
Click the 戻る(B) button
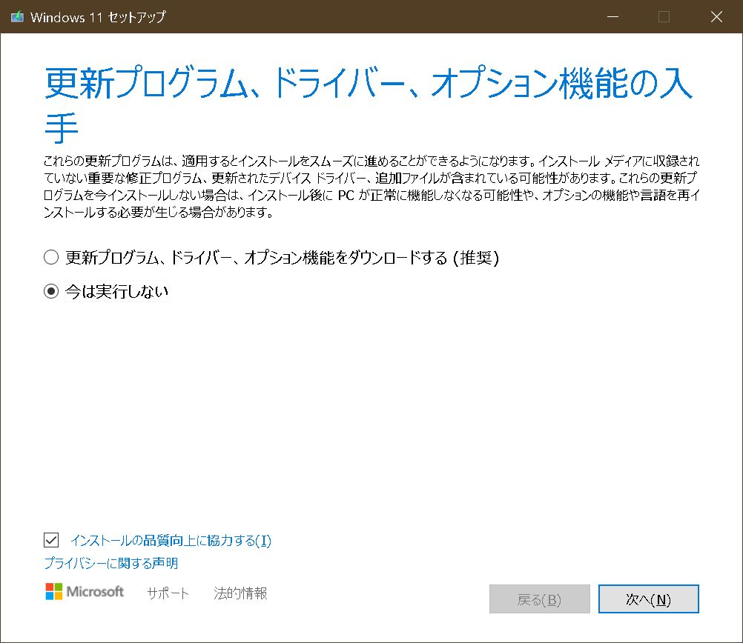tap(539, 599)
